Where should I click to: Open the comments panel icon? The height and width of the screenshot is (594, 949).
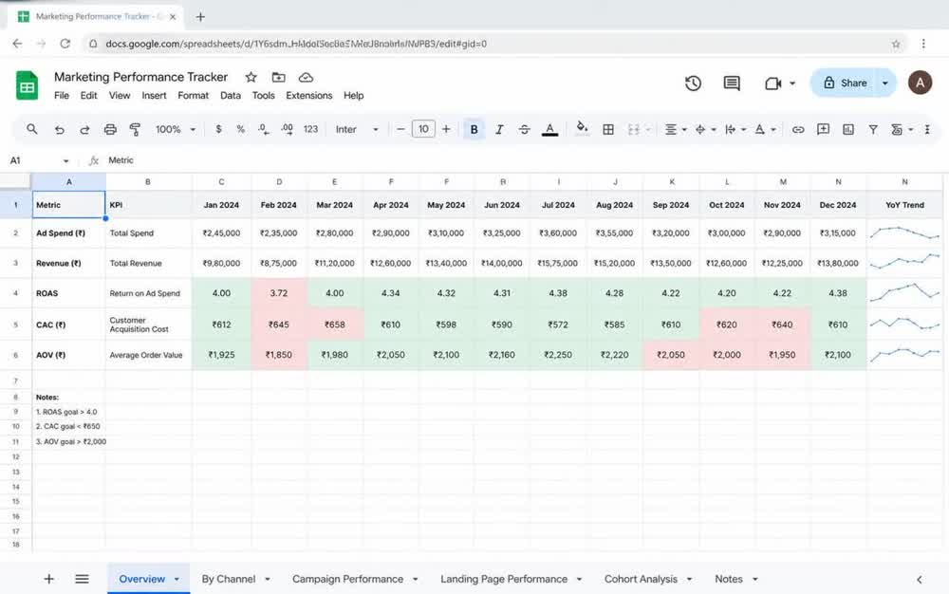732,84
